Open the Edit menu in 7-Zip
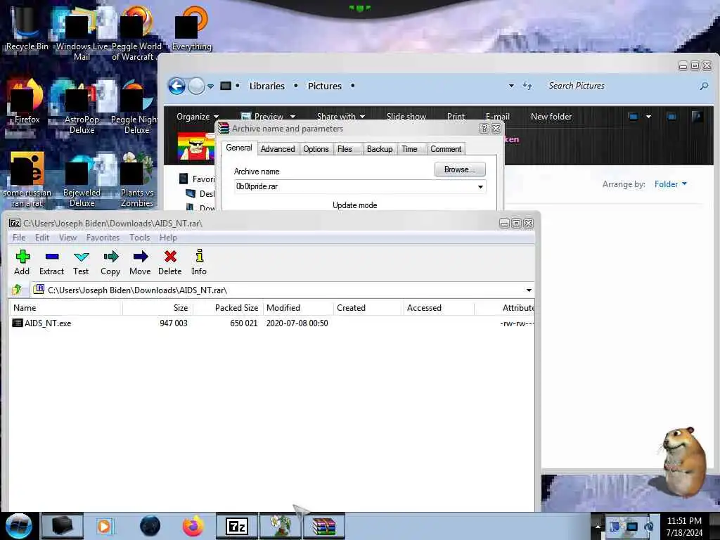This screenshot has width=720, height=540. point(42,238)
